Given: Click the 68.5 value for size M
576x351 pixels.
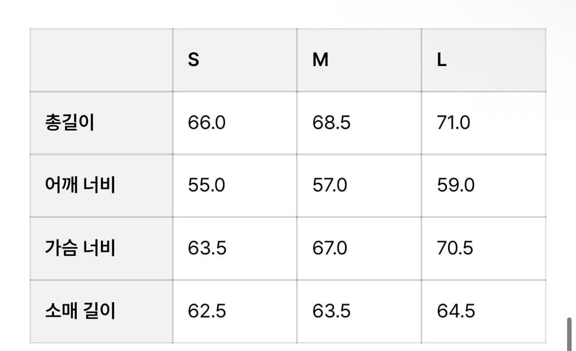Looking at the screenshot, I should coord(331,123).
